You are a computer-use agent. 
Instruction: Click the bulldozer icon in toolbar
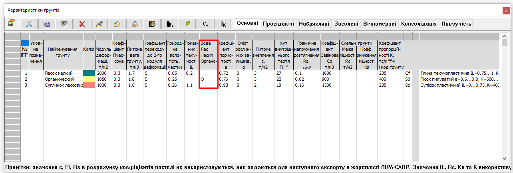pyautogui.click(x=170, y=24)
